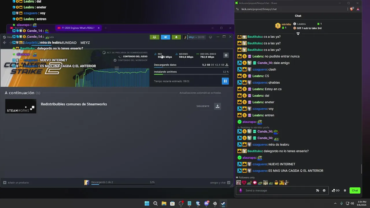Open Amigos y chat in Steam

pos(220,183)
